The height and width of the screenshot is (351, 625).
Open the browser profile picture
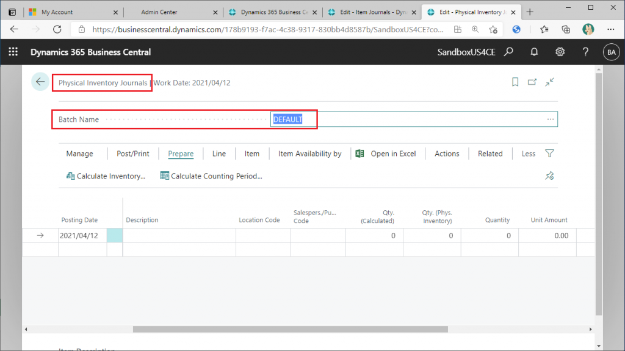pyautogui.click(x=588, y=29)
